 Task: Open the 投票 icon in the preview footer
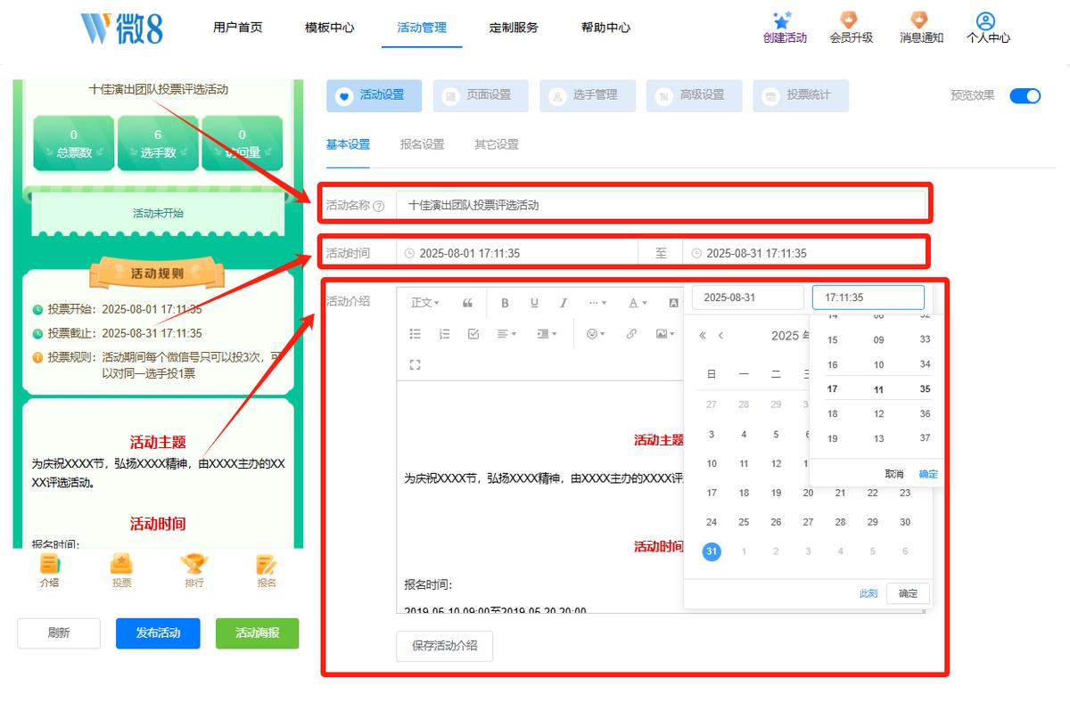pyautogui.click(x=121, y=563)
